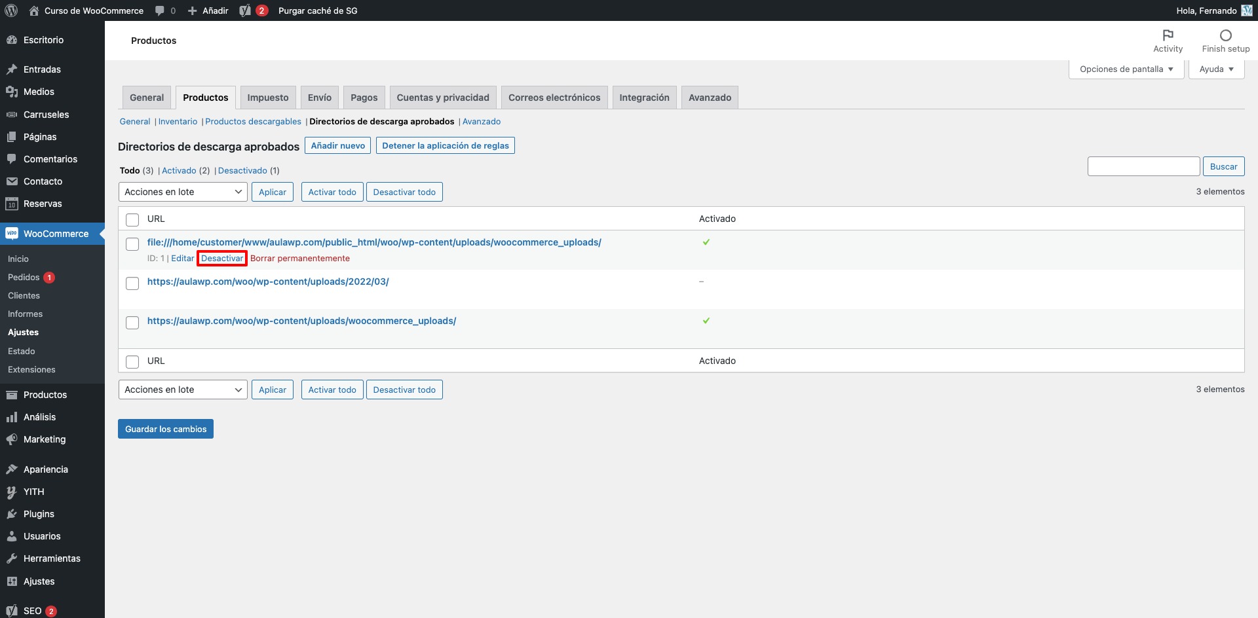Viewport: 1258px width, 618px height.
Task: Toggle the select-all checkbox in table header
Action: tap(132, 219)
